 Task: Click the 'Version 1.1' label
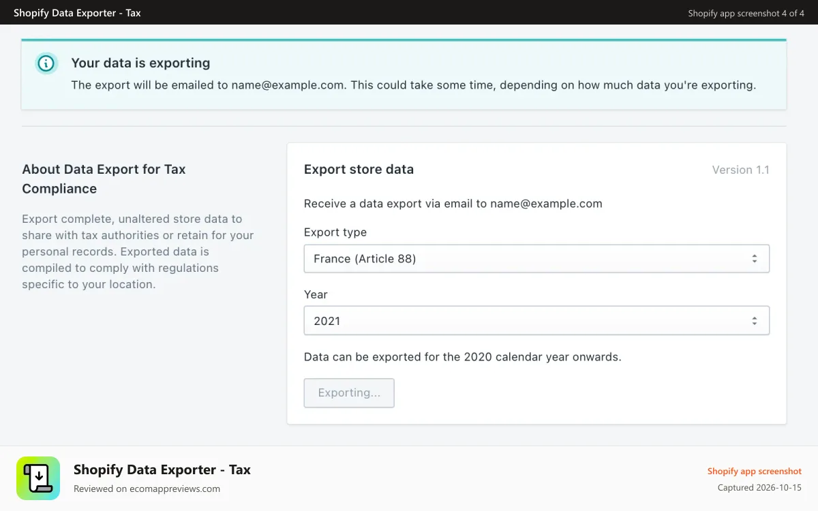pyautogui.click(x=740, y=170)
